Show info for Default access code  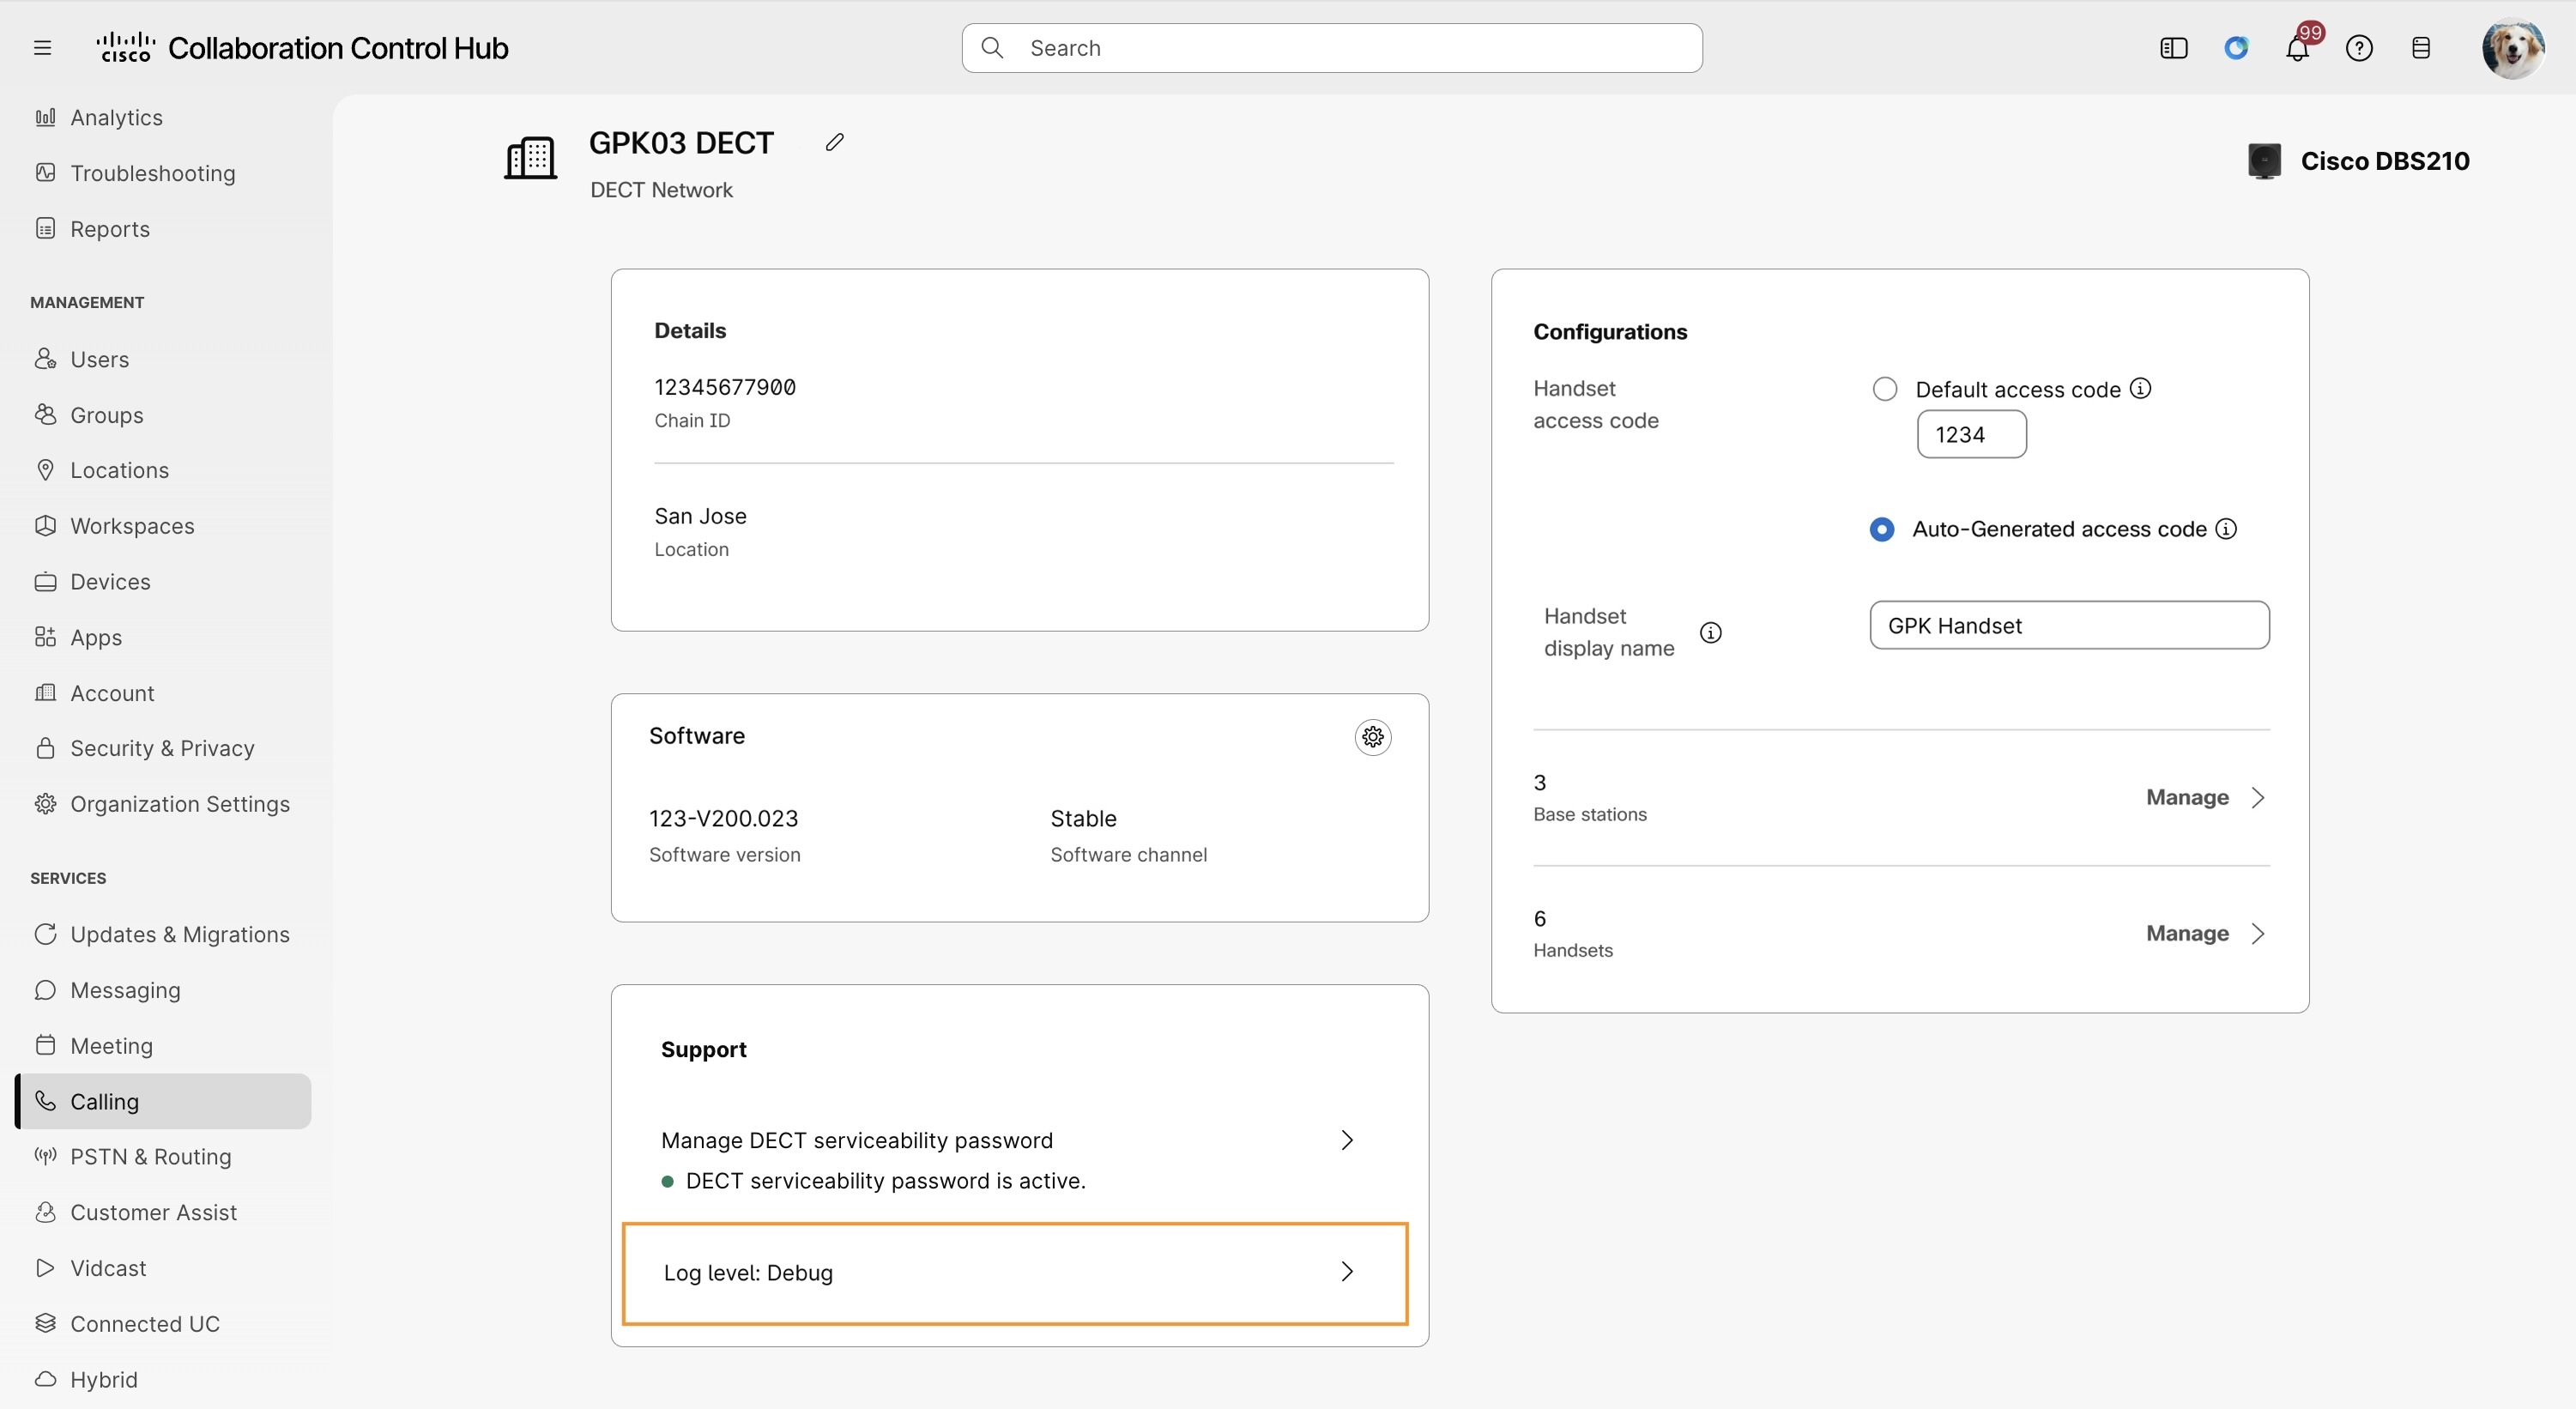click(2140, 388)
